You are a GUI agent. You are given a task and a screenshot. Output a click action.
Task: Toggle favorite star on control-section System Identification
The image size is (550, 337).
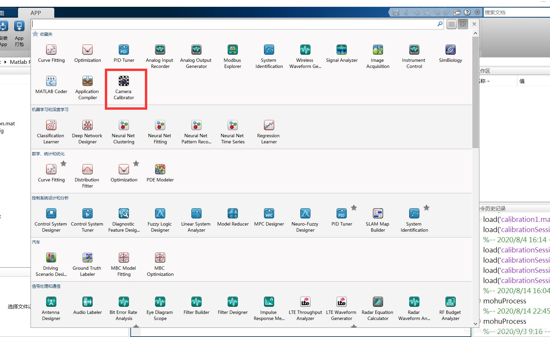click(x=426, y=208)
